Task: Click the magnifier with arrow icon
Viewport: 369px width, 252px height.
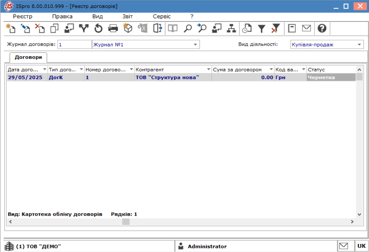Action: pos(202,28)
